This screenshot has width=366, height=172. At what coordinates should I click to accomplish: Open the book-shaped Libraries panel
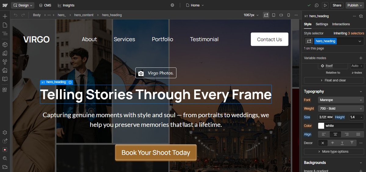(x=5, y=79)
